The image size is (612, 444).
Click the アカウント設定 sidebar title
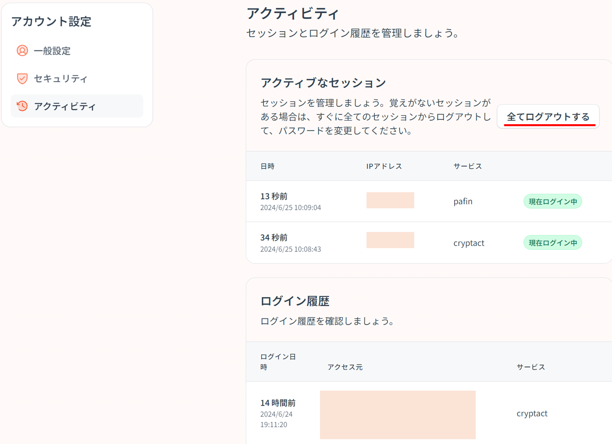51,21
